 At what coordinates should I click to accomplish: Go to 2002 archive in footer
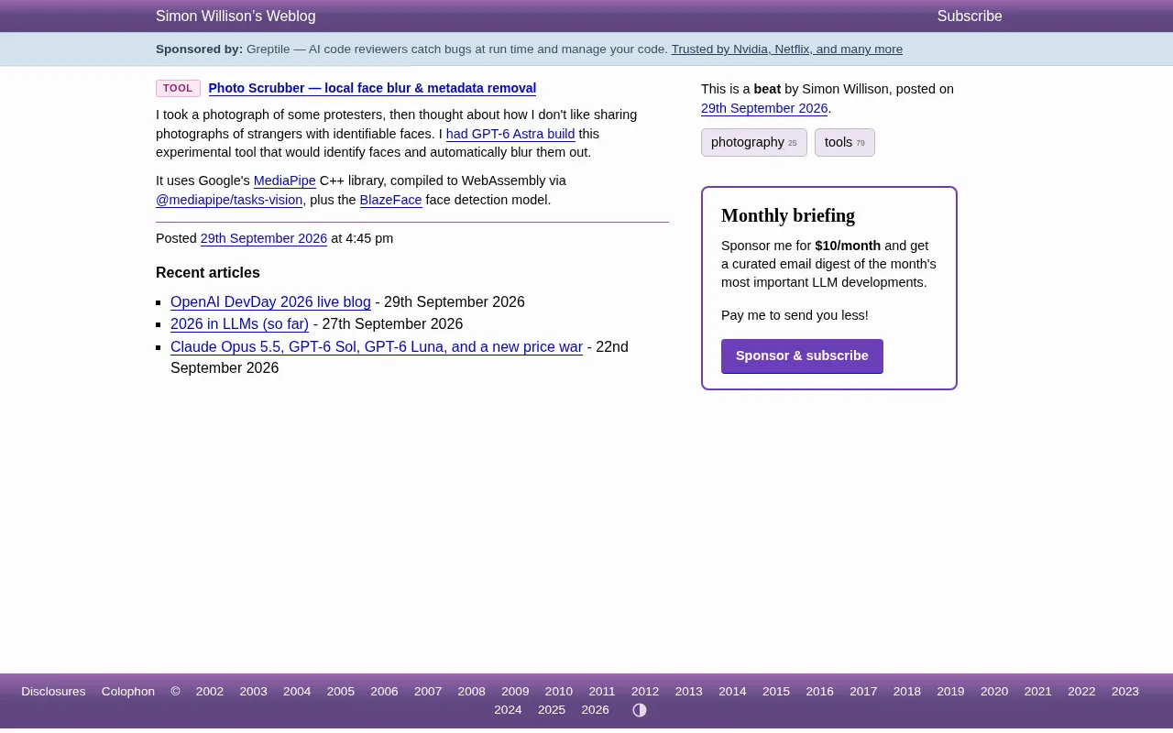(x=210, y=692)
